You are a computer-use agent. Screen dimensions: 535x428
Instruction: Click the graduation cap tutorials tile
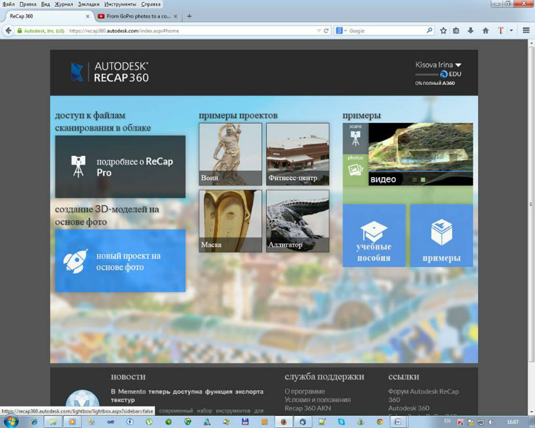click(374, 235)
